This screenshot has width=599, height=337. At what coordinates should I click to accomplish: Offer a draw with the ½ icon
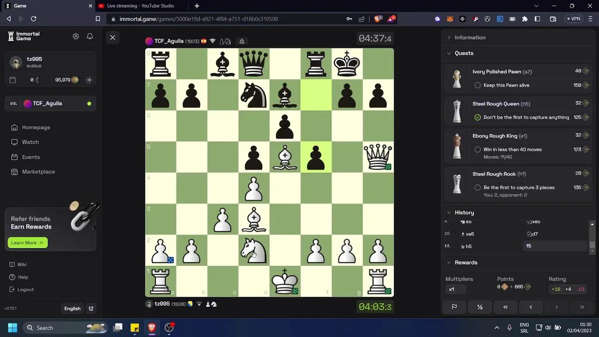[x=480, y=307]
